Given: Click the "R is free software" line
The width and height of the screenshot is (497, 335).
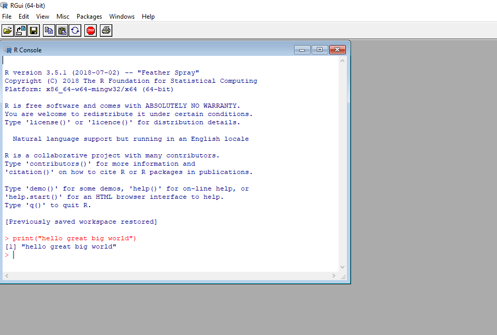Looking at the screenshot, I should point(122,106).
